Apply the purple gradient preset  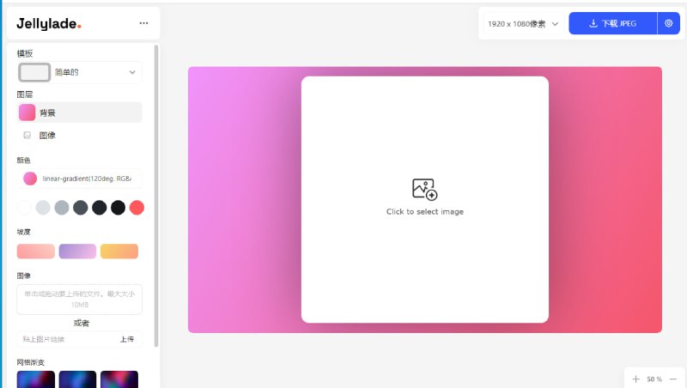coord(77,252)
